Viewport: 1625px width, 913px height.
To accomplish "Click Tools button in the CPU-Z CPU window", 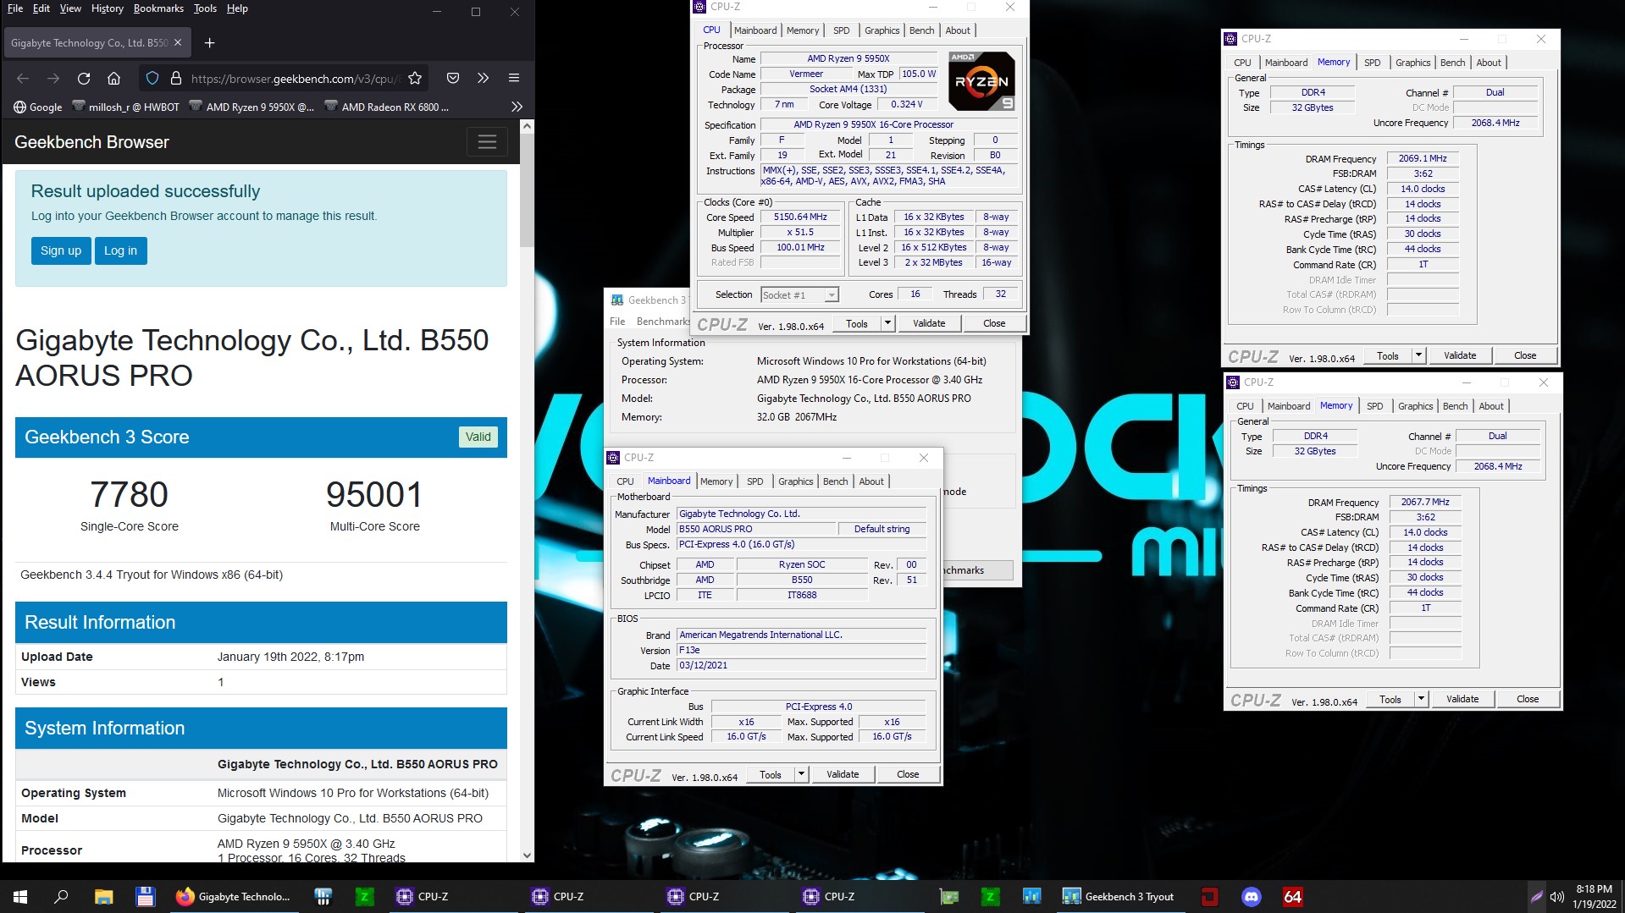I will coord(857,323).
